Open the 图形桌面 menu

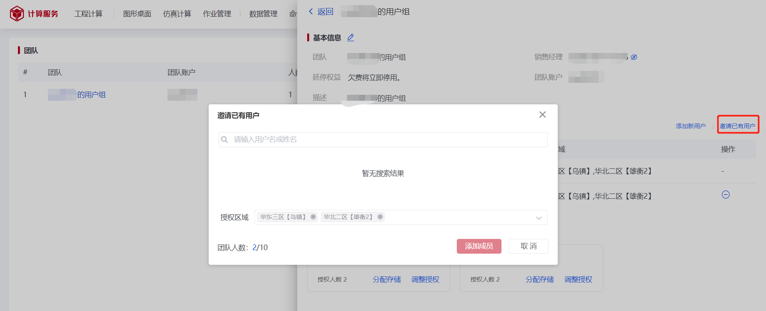137,14
